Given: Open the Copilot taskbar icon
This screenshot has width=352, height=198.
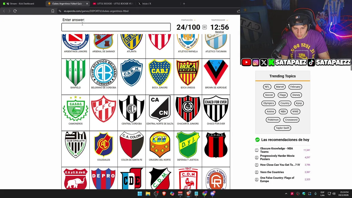Looking at the screenshot, I should click(x=172, y=194).
